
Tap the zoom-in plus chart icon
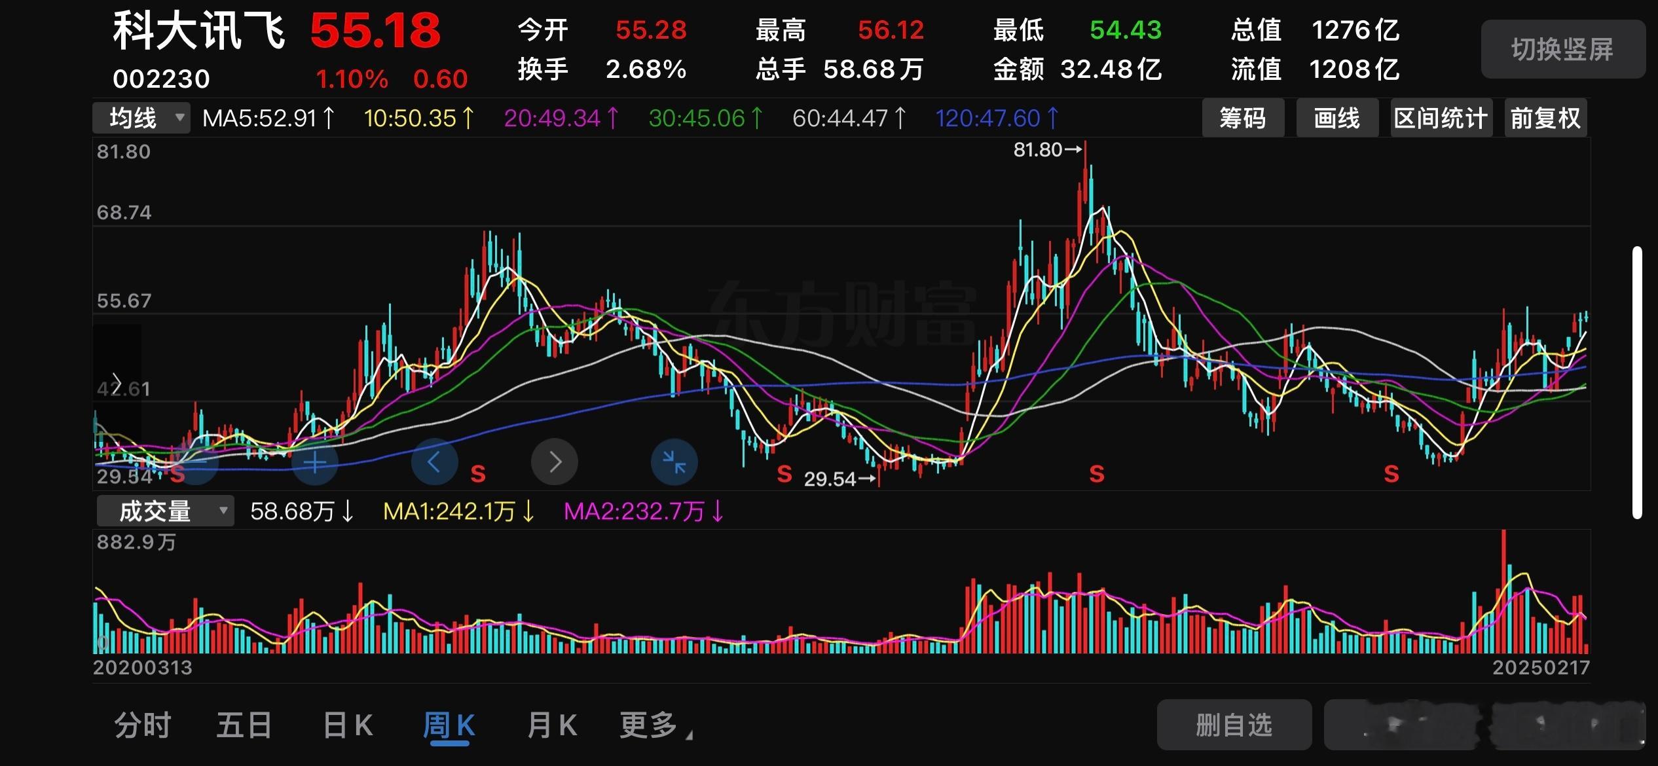[315, 463]
